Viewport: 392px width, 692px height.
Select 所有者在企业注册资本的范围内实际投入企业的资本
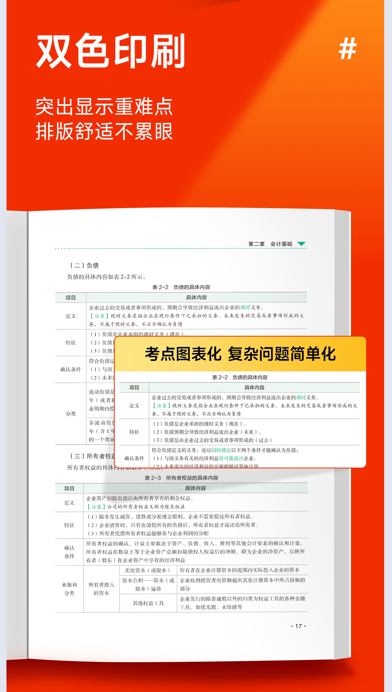coord(239,570)
